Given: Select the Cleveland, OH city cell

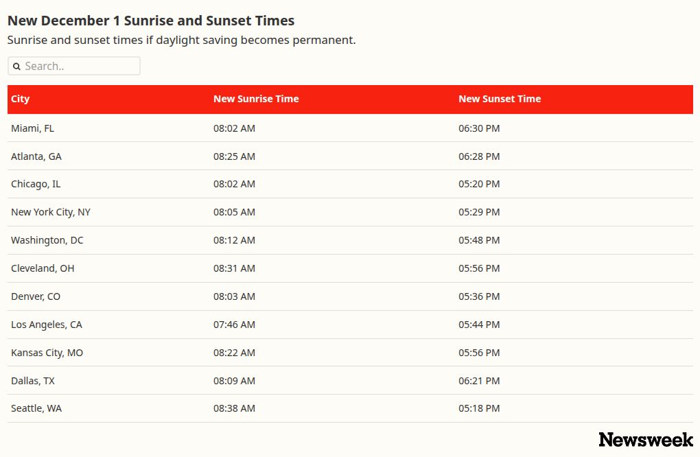Looking at the screenshot, I should coord(43,268).
